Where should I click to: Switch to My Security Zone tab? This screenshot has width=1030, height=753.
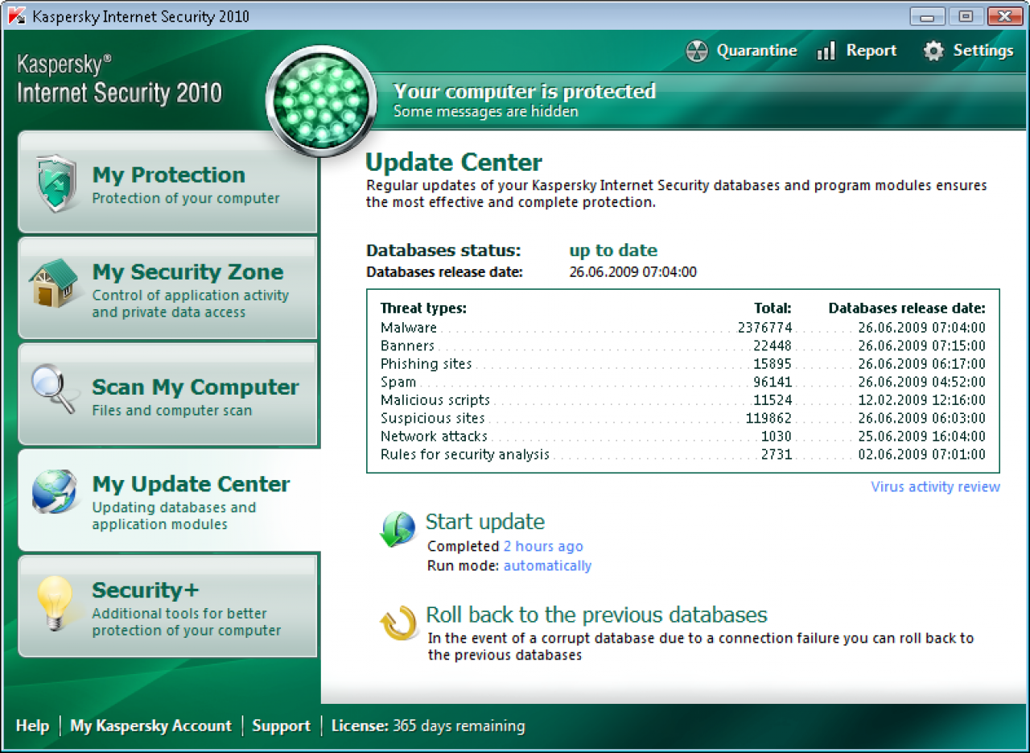click(x=168, y=288)
